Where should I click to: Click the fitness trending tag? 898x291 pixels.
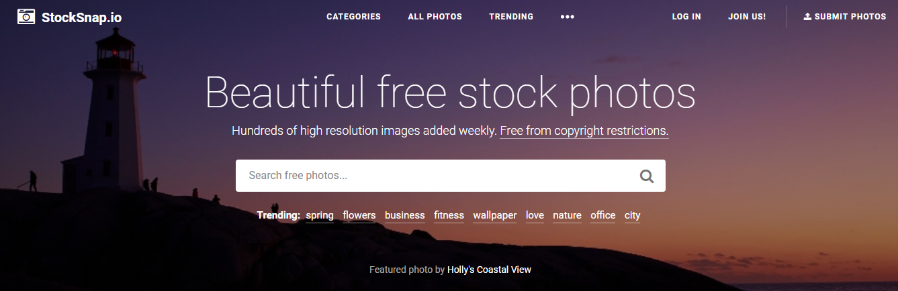449,215
